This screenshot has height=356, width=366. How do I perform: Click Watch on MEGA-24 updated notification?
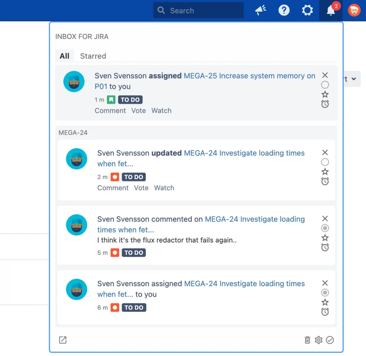164,188
